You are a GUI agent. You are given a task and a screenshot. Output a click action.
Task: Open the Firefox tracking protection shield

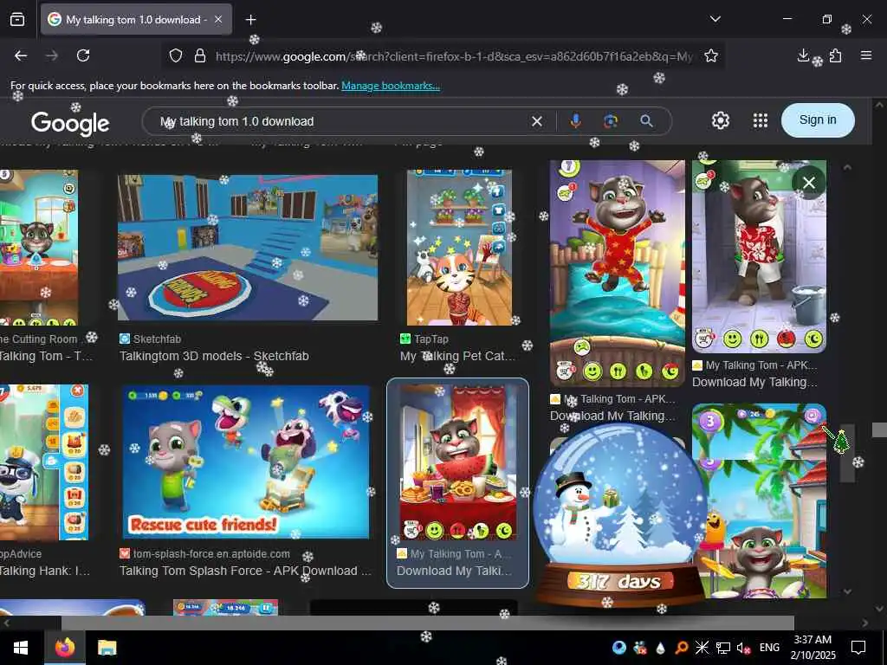pyautogui.click(x=176, y=56)
